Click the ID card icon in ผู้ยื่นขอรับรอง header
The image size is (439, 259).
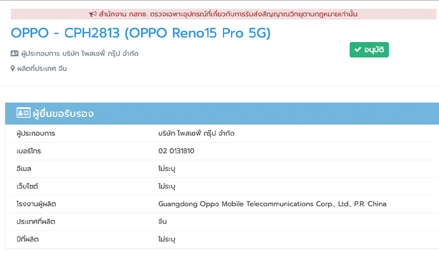click(24, 113)
